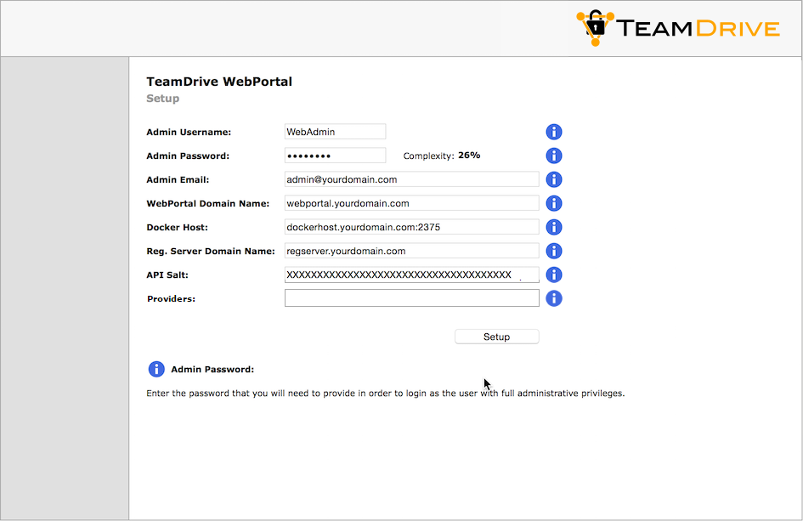
Task: Click the TeamDrive logo in the header
Action: (x=677, y=28)
